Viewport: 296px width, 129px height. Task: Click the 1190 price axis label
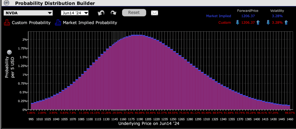[x=139, y=119]
